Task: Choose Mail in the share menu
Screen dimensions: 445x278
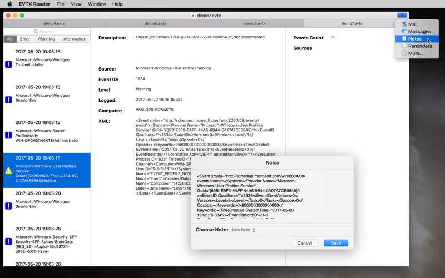Action: (x=417, y=24)
